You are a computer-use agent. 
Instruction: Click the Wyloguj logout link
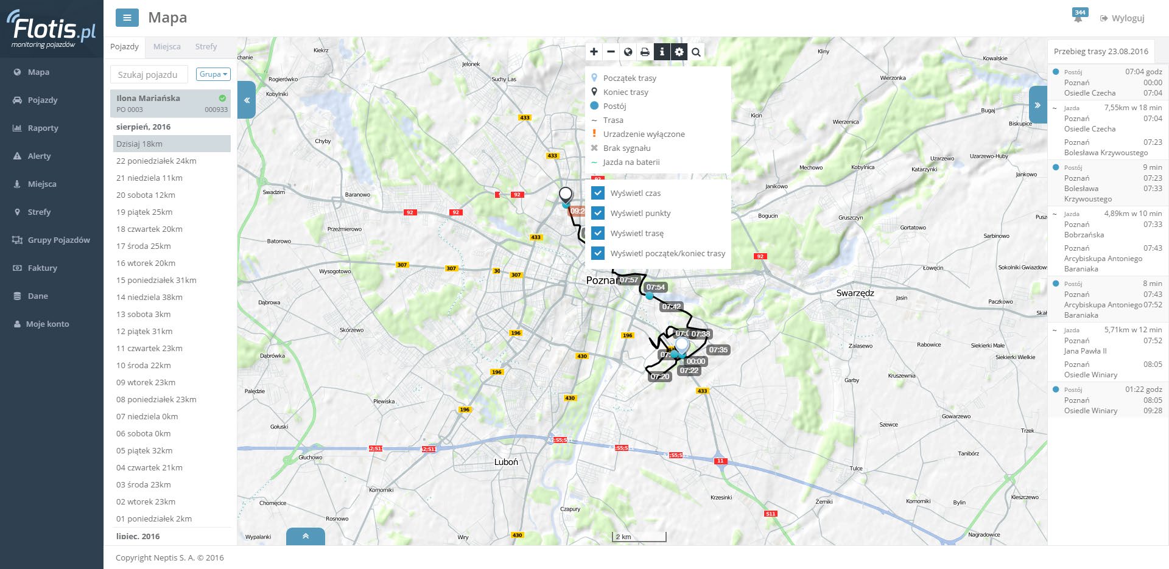1122,18
